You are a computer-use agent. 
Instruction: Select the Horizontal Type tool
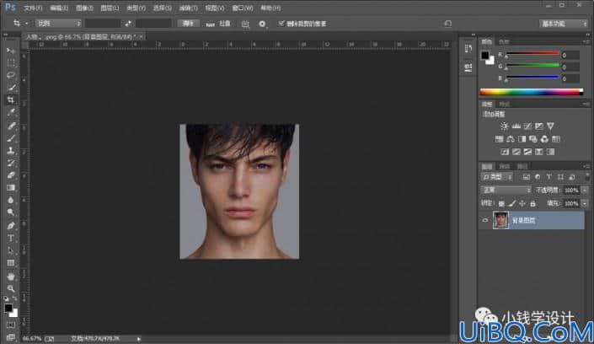coord(11,238)
